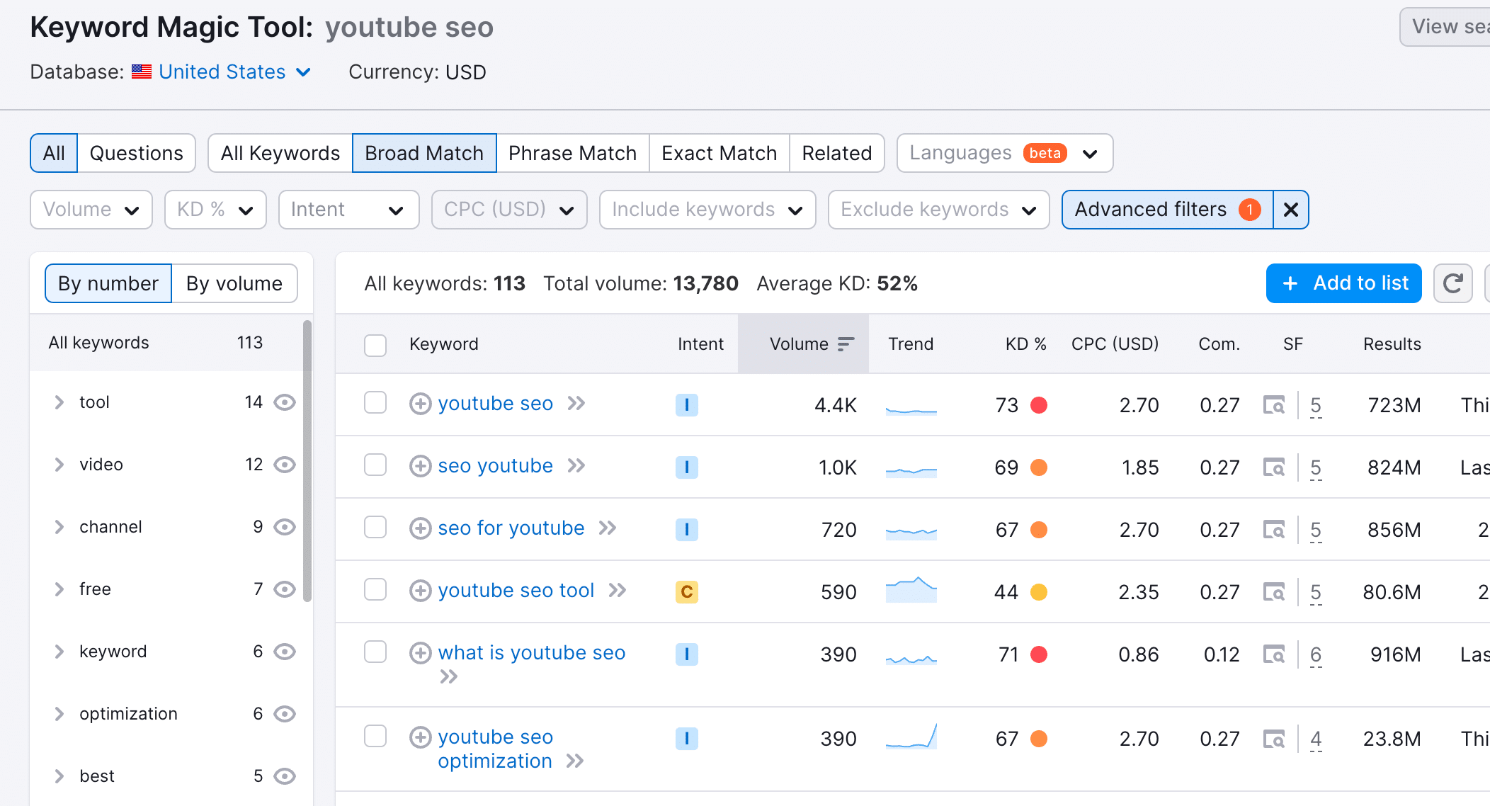Check the box for 'youtube seo' row
Viewport: 1490px width, 806px height.
pos(375,403)
